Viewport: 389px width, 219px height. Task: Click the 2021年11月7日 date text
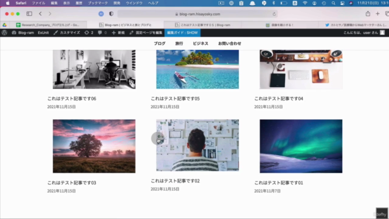[267, 191]
